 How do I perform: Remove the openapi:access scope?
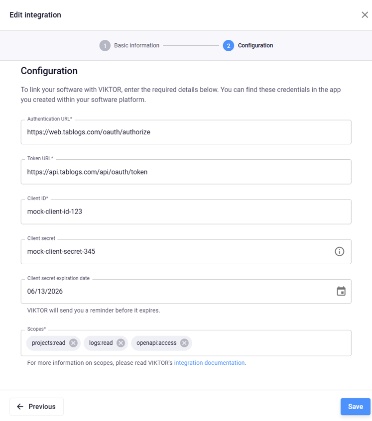184,343
